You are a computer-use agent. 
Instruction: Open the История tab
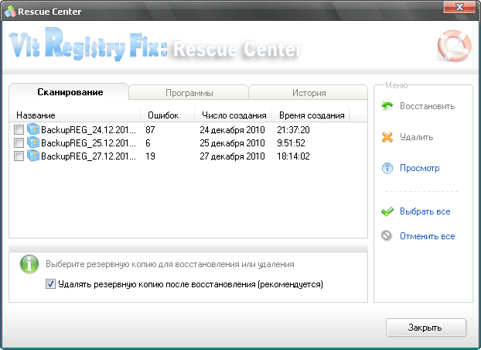pyautogui.click(x=309, y=93)
